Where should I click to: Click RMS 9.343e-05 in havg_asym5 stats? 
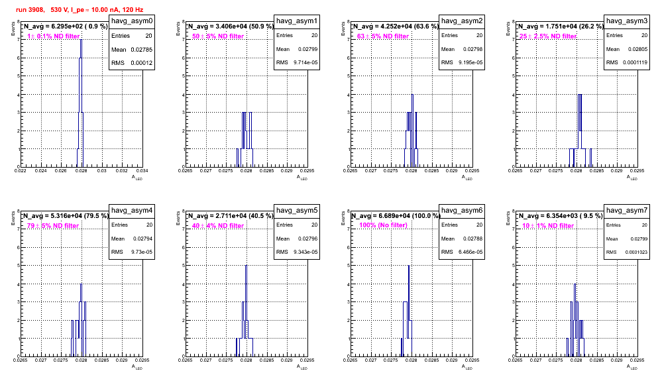(297, 252)
